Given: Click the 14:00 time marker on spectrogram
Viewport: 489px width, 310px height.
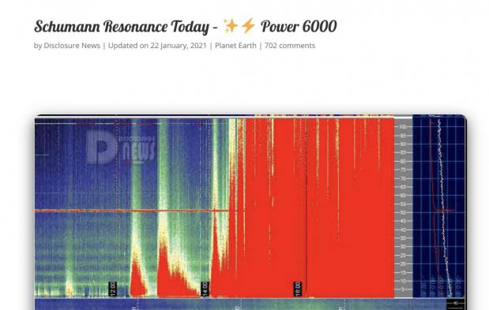Looking at the screenshot, I should coord(205,289).
